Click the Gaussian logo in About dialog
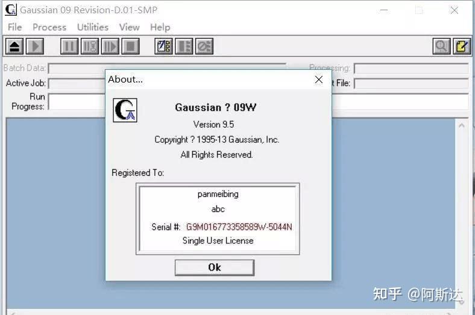The height and width of the screenshot is (315, 475). [x=125, y=110]
